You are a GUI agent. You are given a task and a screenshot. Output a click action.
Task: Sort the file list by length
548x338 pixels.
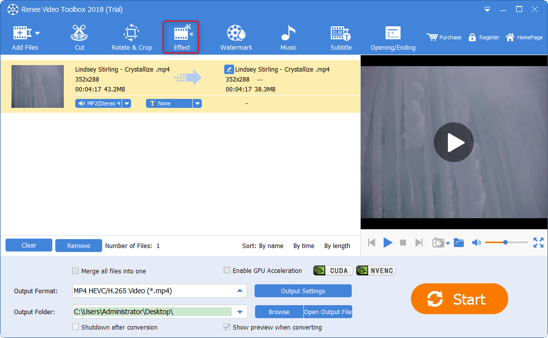(x=337, y=246)
